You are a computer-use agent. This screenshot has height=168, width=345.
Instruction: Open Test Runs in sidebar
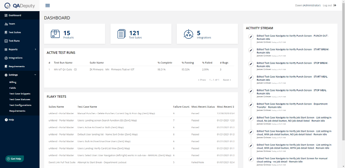click(14, 41)
